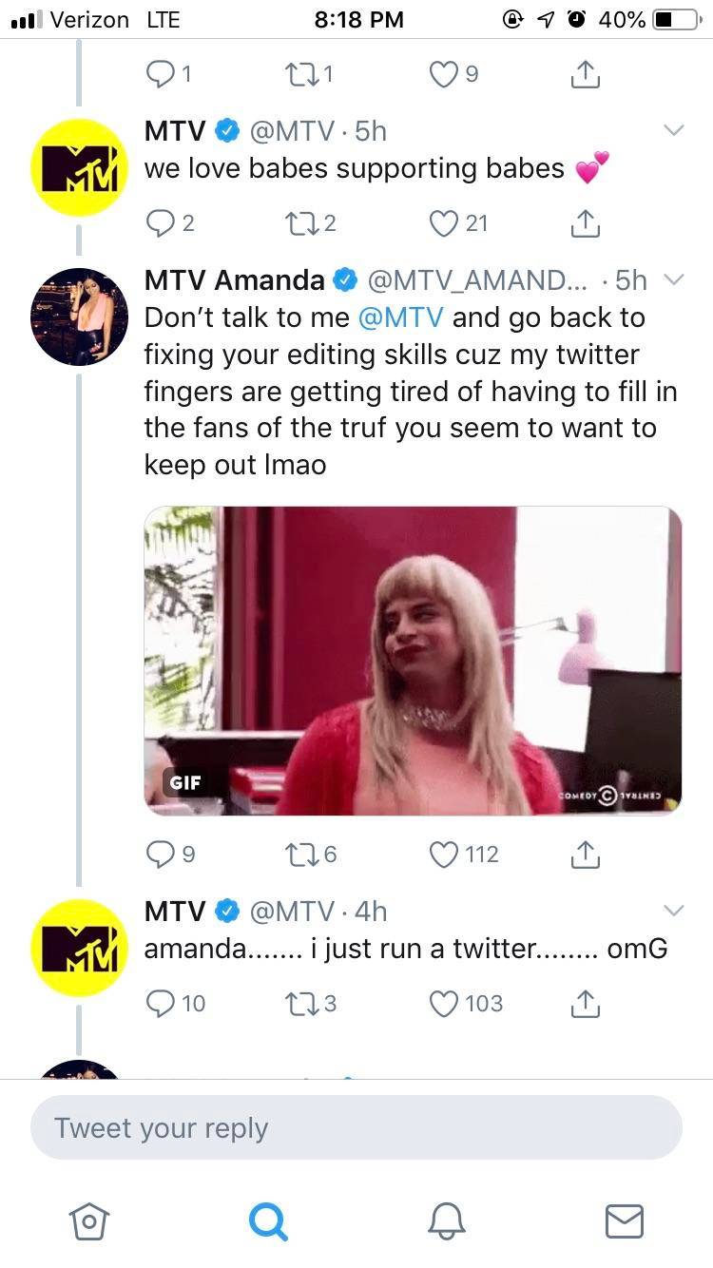
Task: Open the Notifications bell tab
Action: 446,1220
